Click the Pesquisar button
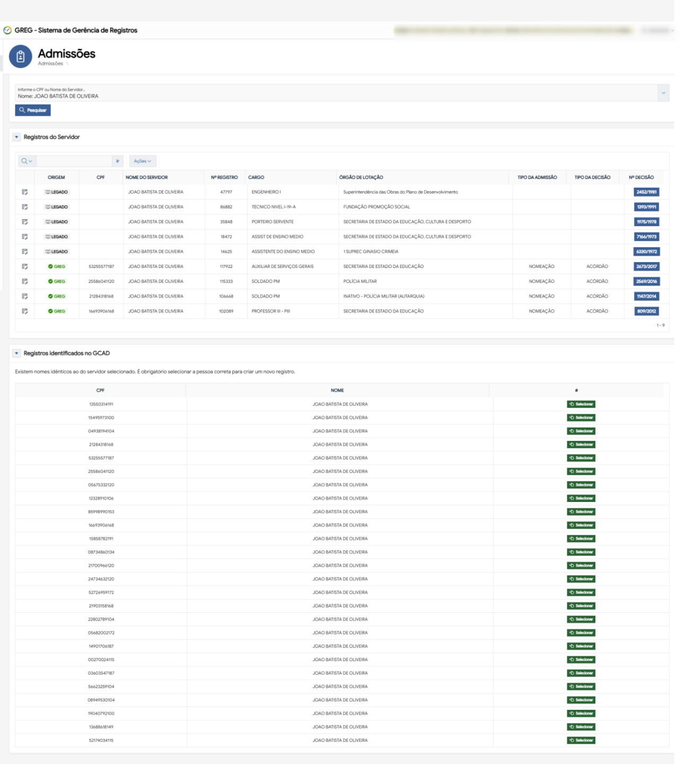The height and width of the screenshot is (764, 684). point(33,110)
